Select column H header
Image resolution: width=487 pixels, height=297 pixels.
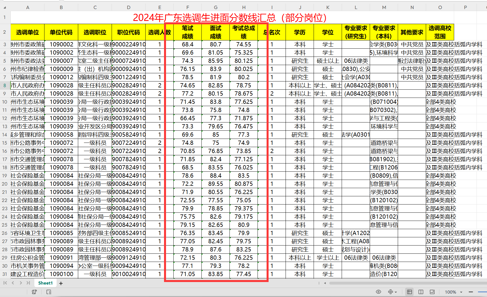point(244,8)
